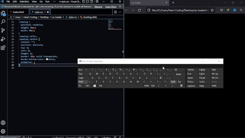
Task: Open the Firefox application menu
Action: coord(241,10)
